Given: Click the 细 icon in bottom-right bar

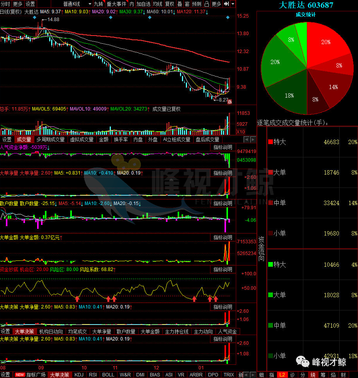Looking at the screenshot, I should click(261, 375).
